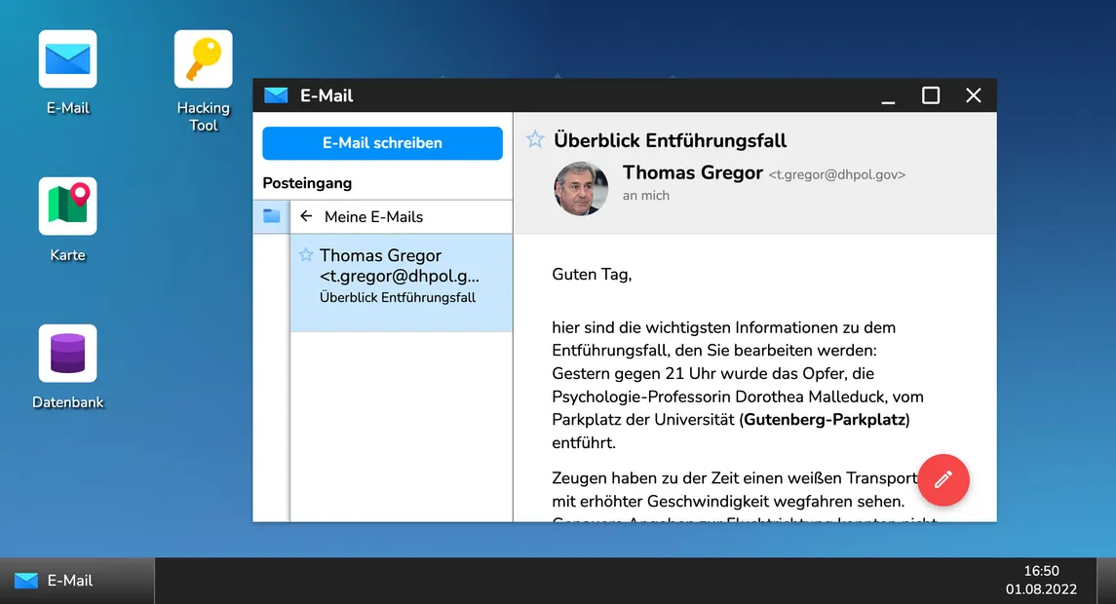
Task: Click the E-Mail taskbar entry
Action: click(x=77, y=581)
